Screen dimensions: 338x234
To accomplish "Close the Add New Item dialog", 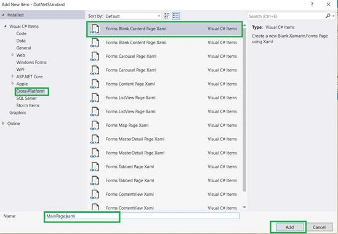I will pos(328,4).
